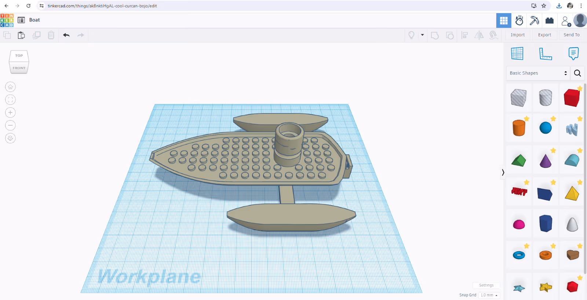This screenshot has height=300, width=587.
Task: Switch to 3D design grid view
Action: coord(504,21)
